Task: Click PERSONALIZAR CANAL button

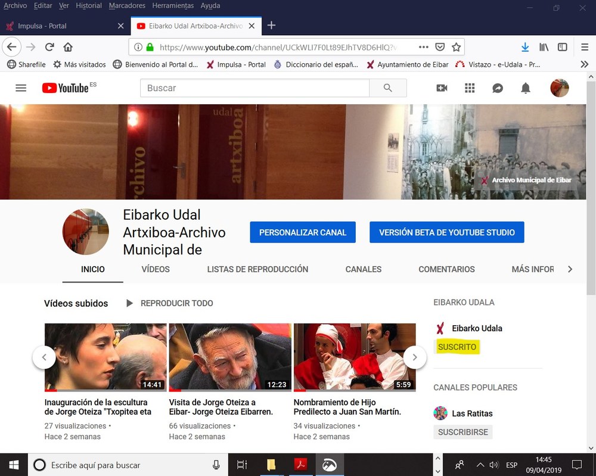Action: (x=303, y=232)
